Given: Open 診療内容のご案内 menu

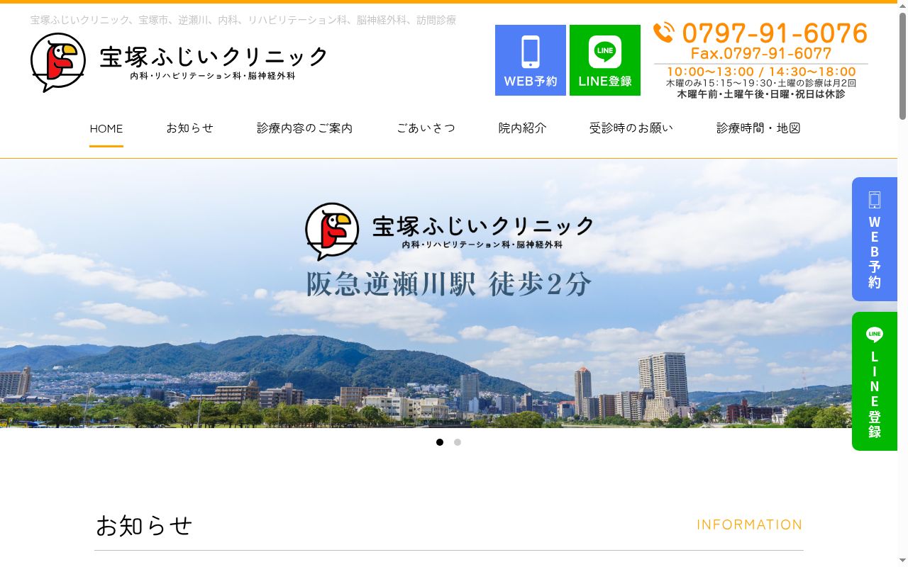Looking at the screenshot, I should tap(305, 128).
